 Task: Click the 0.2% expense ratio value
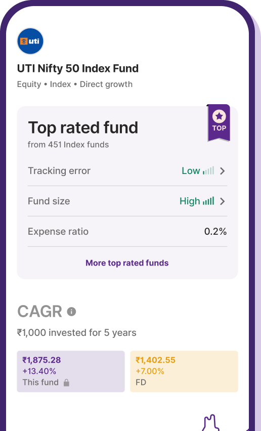click(215, 232)
